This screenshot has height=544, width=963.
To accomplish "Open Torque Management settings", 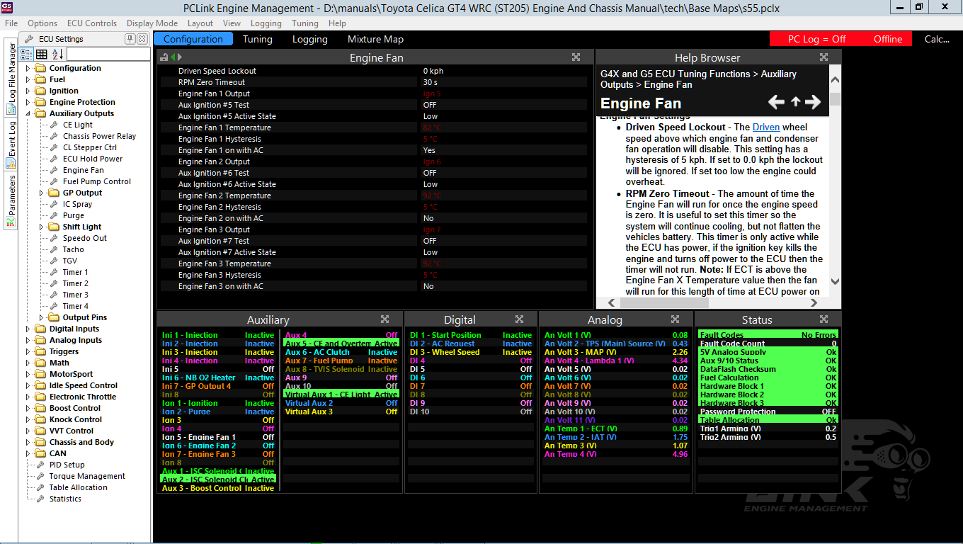I will (87, 476).
